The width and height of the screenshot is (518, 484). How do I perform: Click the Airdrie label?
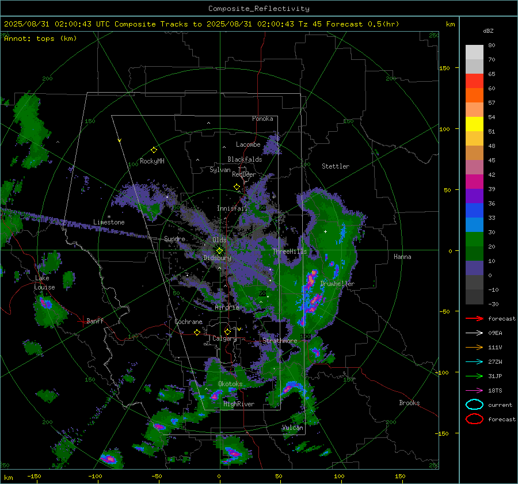(x=227, y=307)
